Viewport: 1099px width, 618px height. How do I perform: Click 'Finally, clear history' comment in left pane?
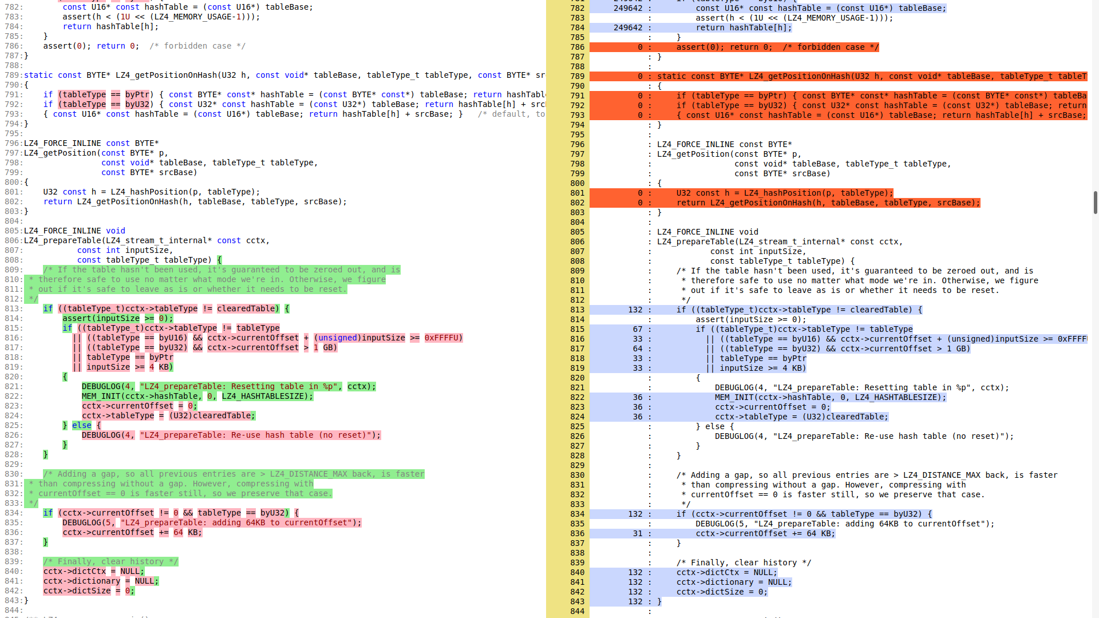[110, 561]
